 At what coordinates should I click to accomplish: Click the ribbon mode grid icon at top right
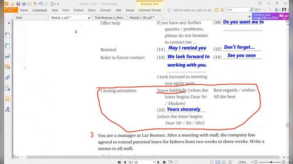point(260,3)
